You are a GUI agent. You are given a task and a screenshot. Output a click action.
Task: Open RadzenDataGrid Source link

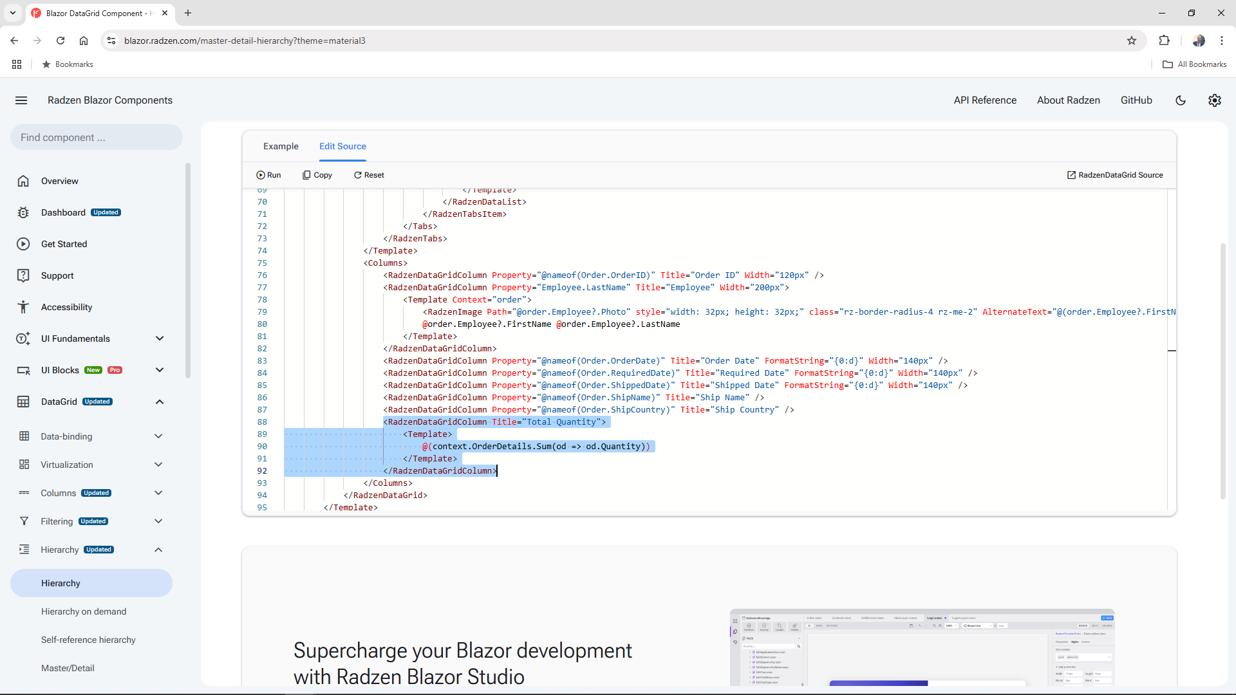(1115, 175)
